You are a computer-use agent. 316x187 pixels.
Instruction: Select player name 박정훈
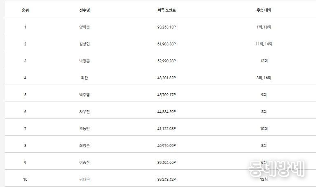click(84, 61)
